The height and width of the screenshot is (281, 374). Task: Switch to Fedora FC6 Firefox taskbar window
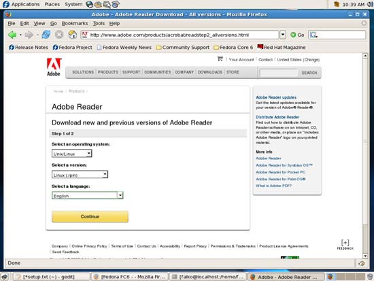pyautogui.click(x=130, y=277)
